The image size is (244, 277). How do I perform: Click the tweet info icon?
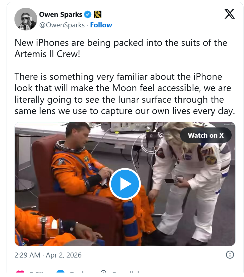tap(230, 255)
